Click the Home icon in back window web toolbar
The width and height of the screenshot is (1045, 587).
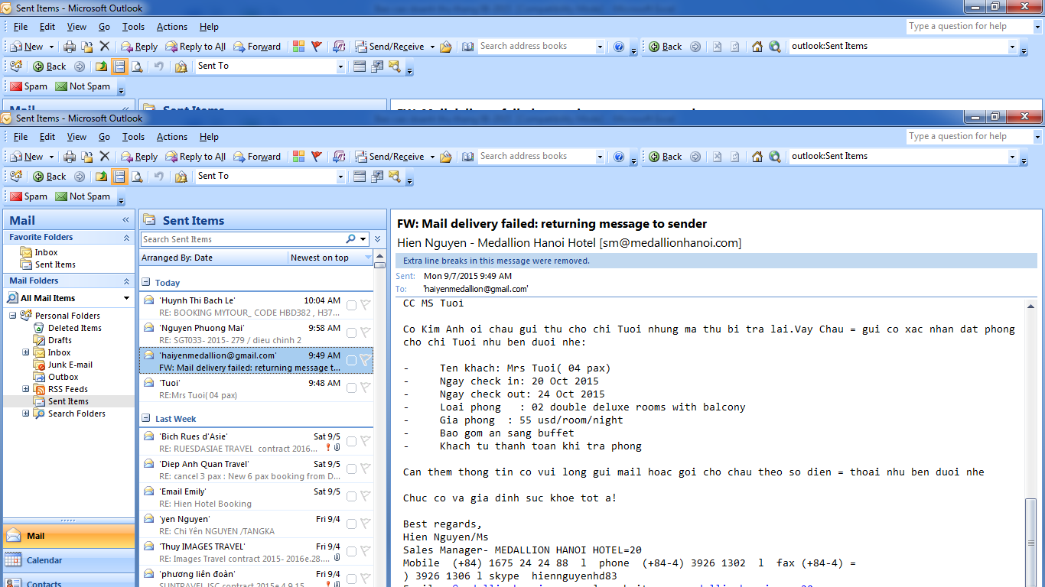[757, 47]
